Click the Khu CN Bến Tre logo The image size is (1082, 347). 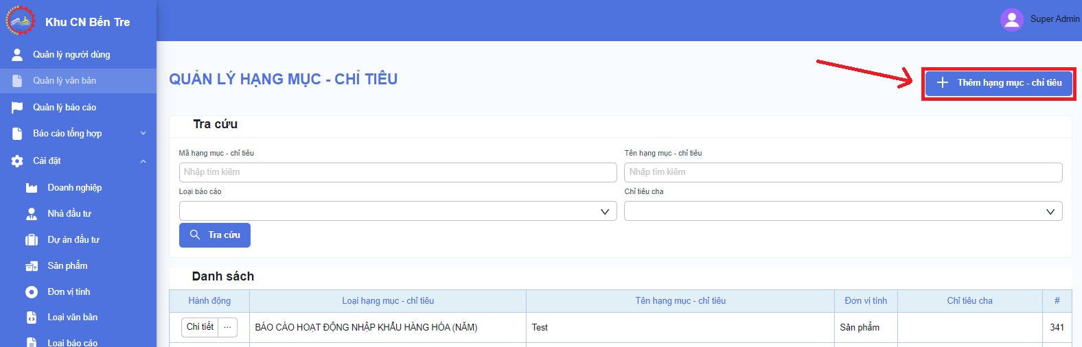click(20, 21)
